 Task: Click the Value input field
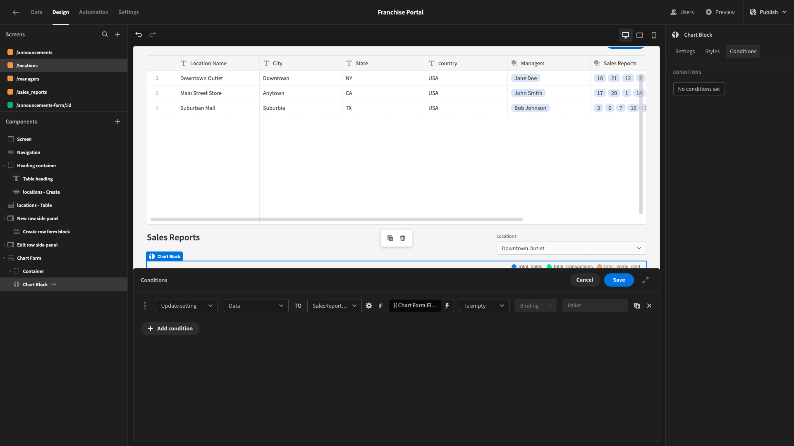click(595, 306)
